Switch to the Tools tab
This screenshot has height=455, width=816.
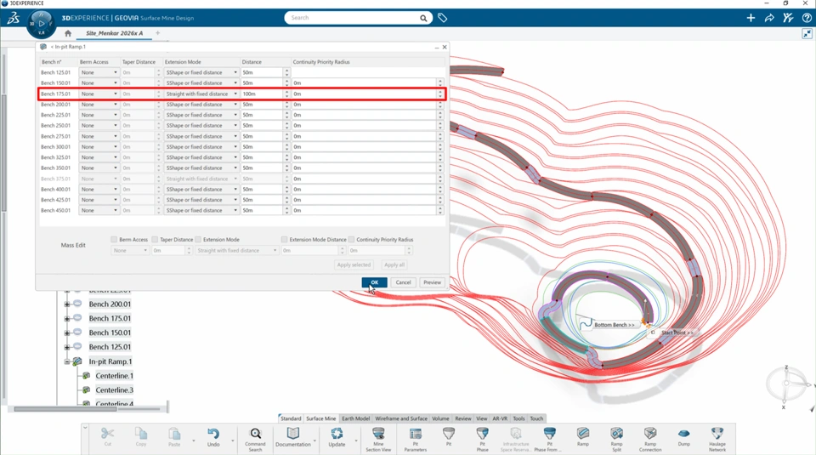click(x=518, y=418)
